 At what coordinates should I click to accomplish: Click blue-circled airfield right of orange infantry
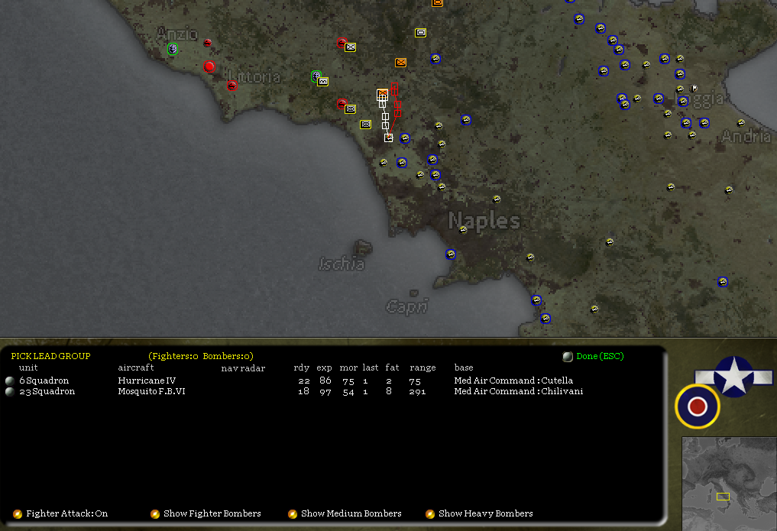(x=435, y=59)
